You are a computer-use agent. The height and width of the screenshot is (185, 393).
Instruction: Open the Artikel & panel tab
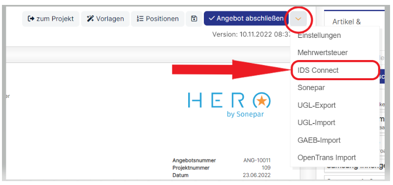pos(347,22)
